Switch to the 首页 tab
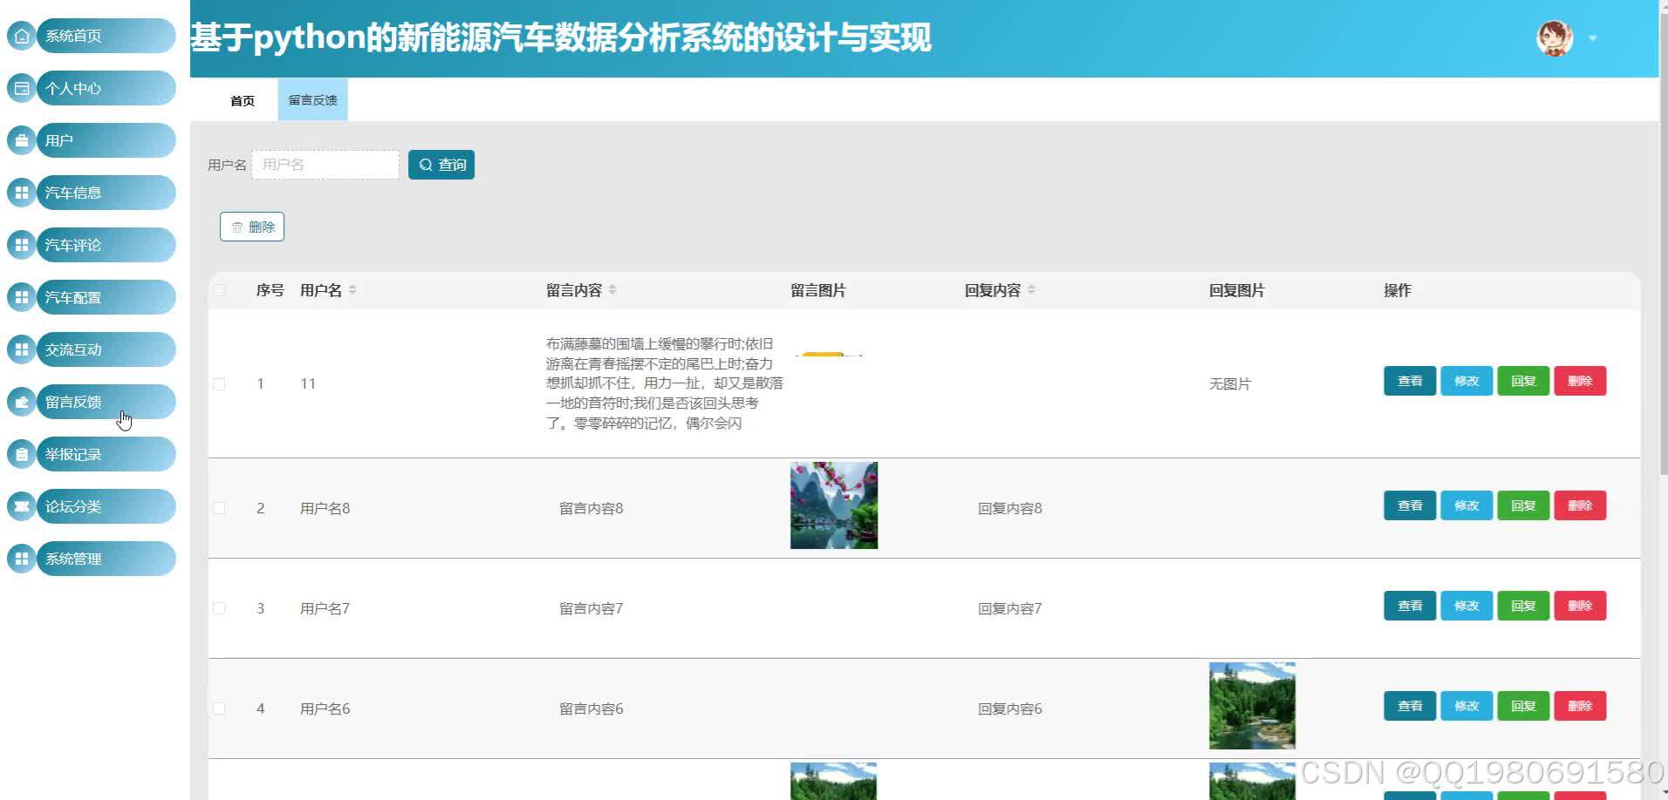This screenshot has width=1668, height=800. click(x=242, y=99)
